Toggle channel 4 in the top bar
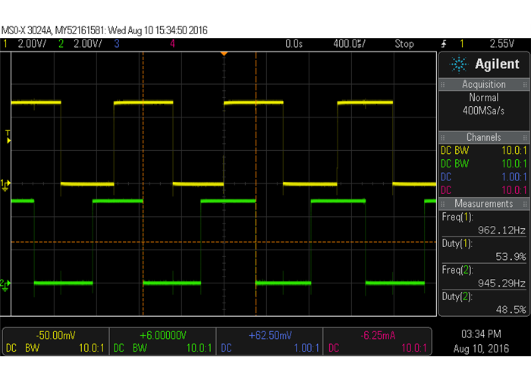 click(173, 44)
